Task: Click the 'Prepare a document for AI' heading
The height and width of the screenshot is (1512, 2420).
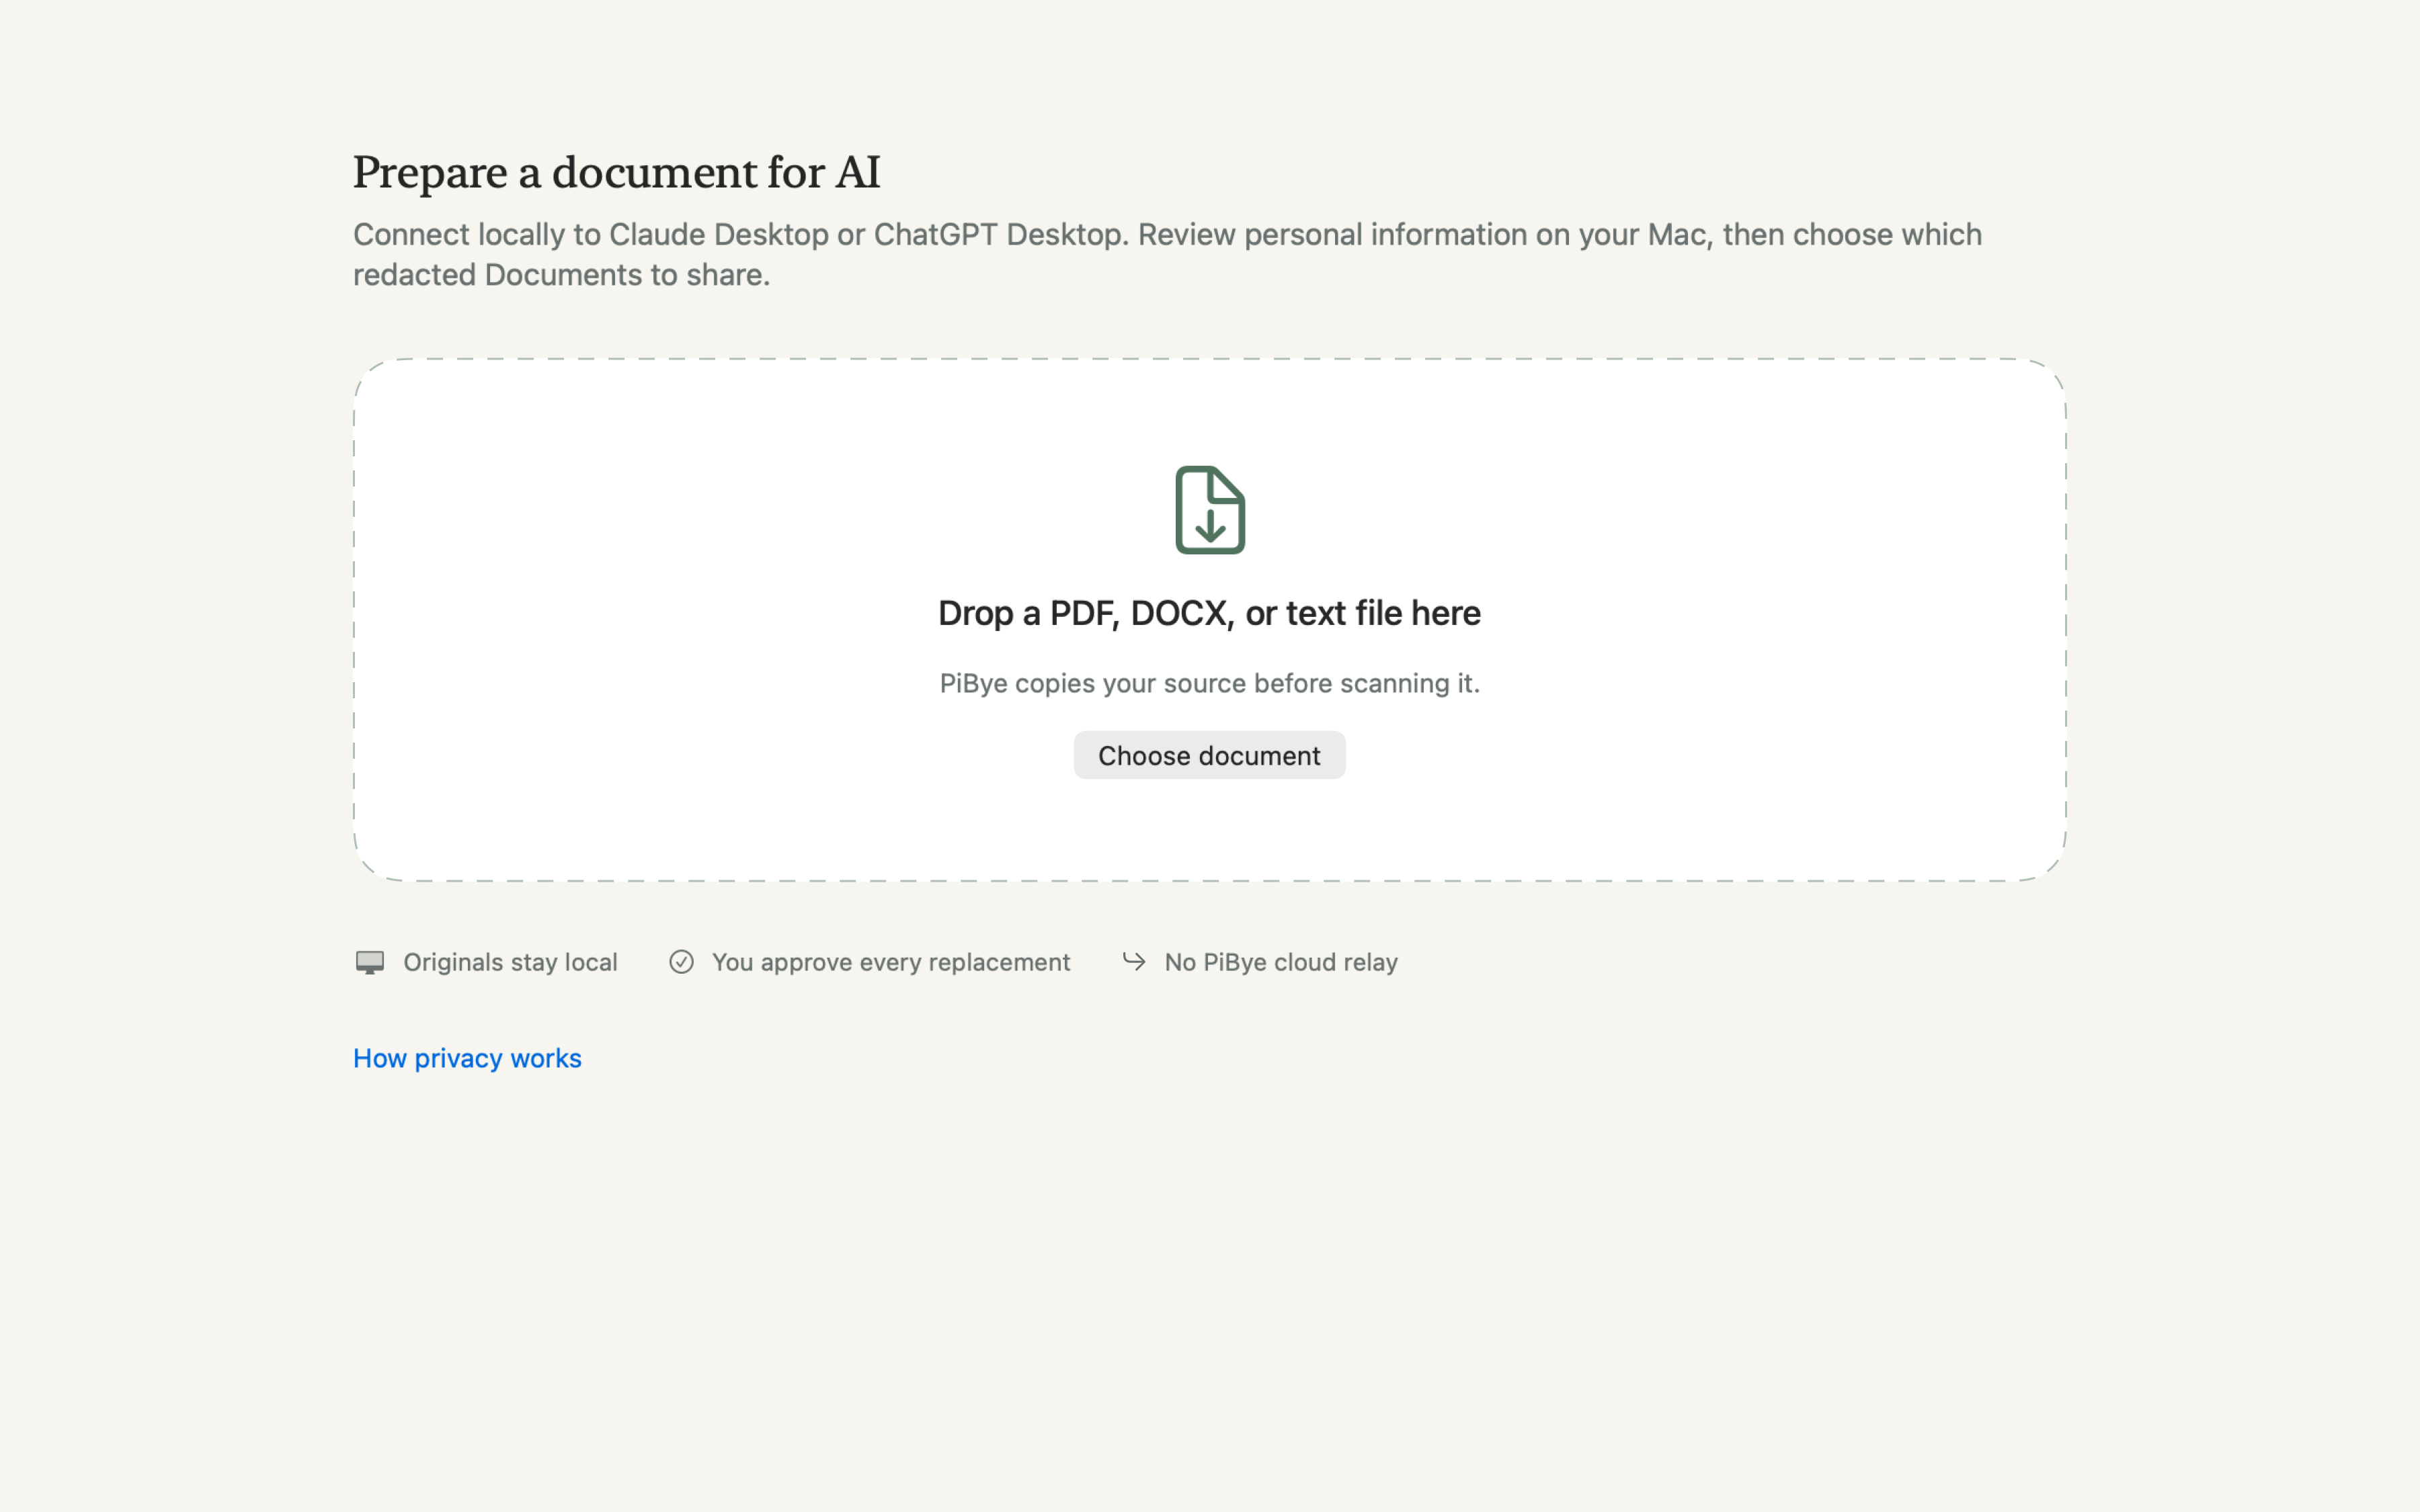Action: [617, 172]
